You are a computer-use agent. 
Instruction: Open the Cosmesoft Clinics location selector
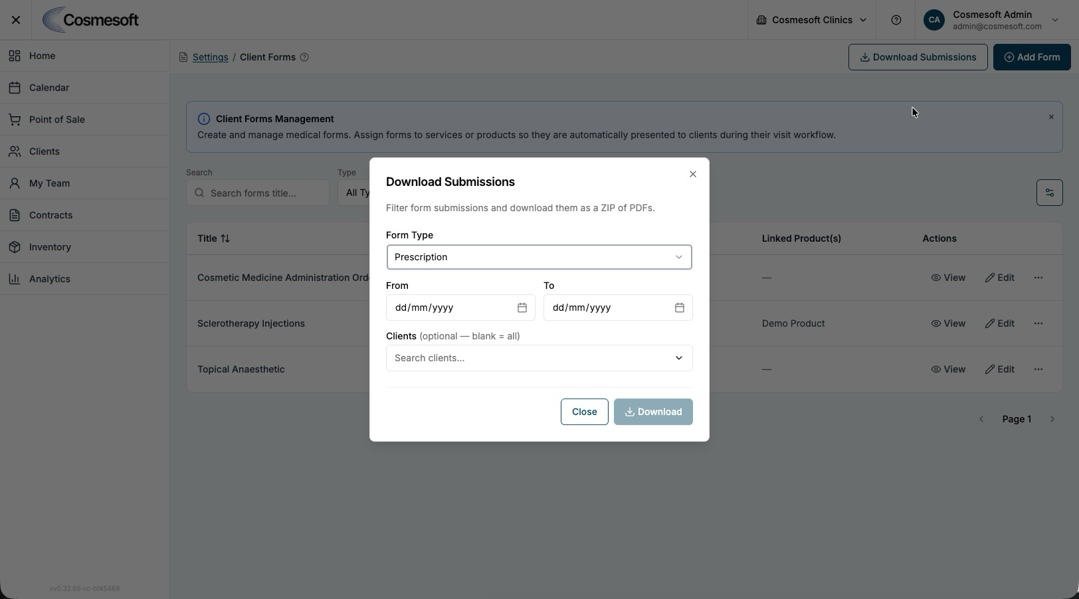pyautogui.click(x=812, y=20)
